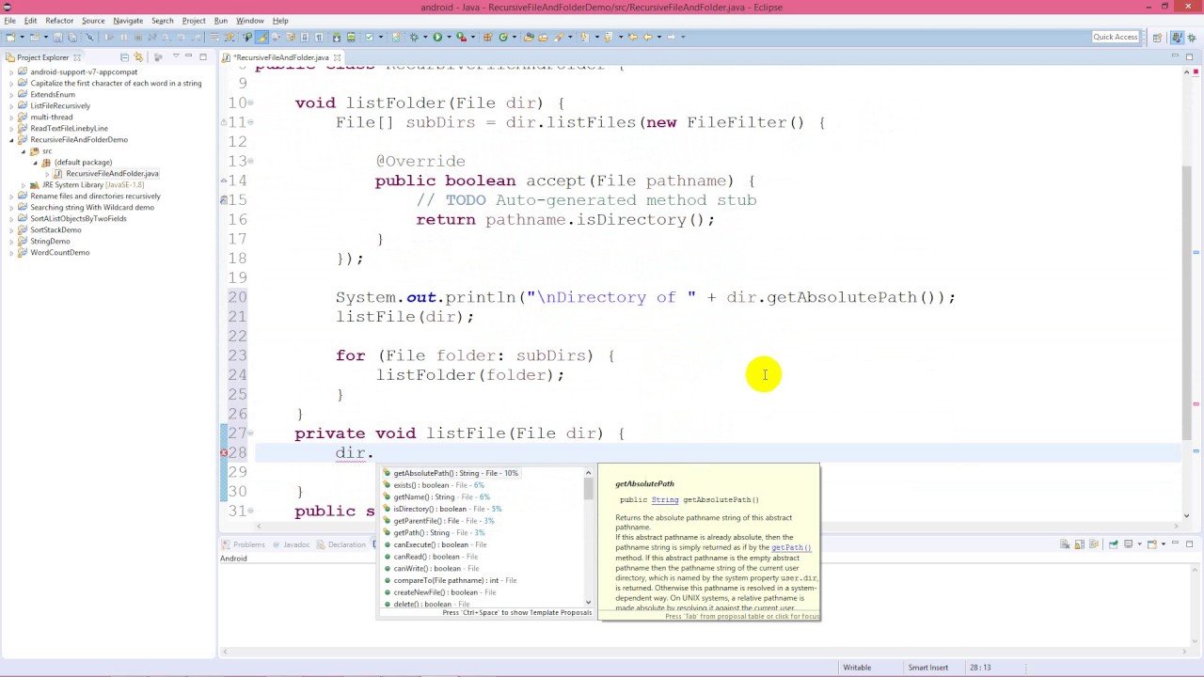The height and width of the screenshot is (677, 1204).
Task: Click the Open Perspective icon near Quick Access
Action: (x=1157, y=37)
